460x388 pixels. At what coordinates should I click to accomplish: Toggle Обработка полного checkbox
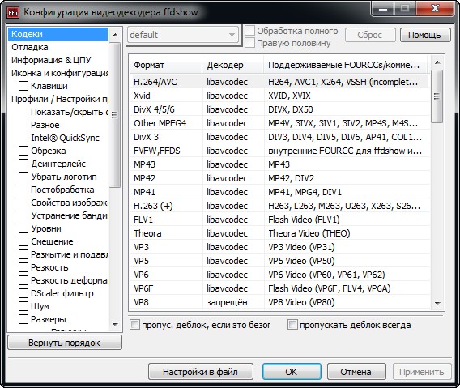tap(249, 31)
